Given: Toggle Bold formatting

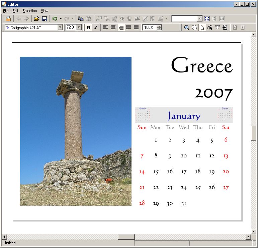Looking at the screenshot, I should (88, 28).
